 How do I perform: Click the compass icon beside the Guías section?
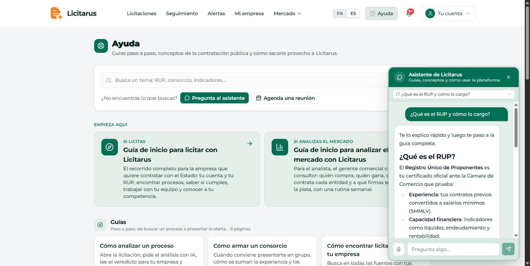click(x=100, y=225)
